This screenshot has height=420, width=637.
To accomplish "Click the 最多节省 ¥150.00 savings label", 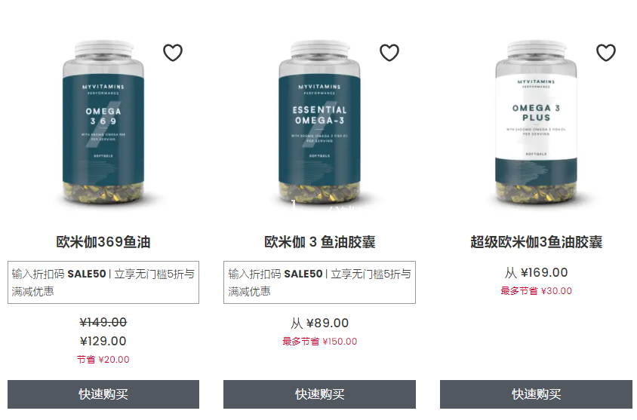I will tap(319, 342).
